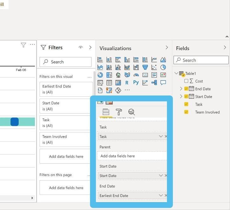Screen dimensions: 230x210
Task: Pick the scatter chart visual
Action: [154, 67]
